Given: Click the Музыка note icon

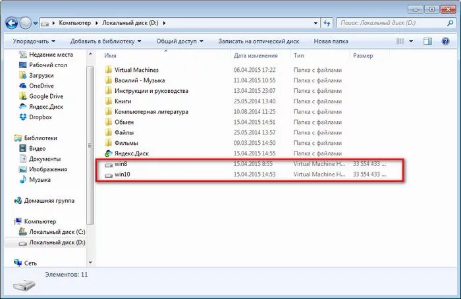Looking at the screenshot, I should pyautogui.click(x=22, y=180).
